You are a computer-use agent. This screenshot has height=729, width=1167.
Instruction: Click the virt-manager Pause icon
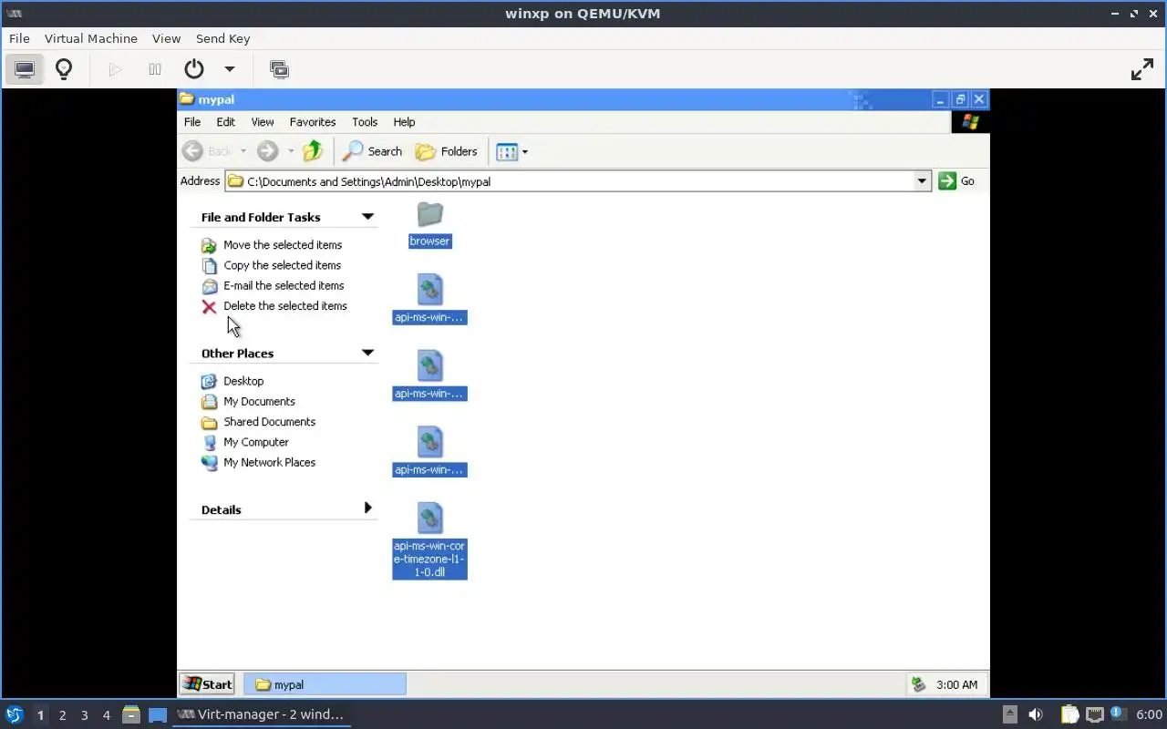point(155,69)
